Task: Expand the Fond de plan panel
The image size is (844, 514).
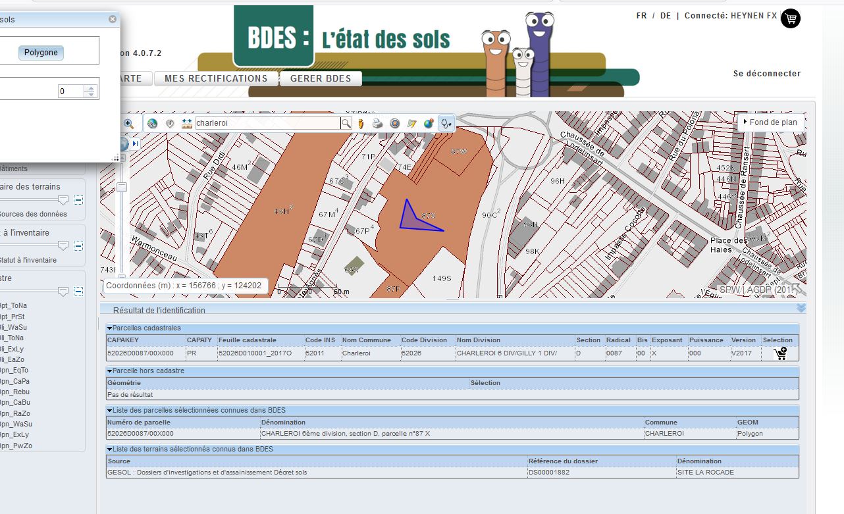Action: pyautogui.click(x=769, y=122)
